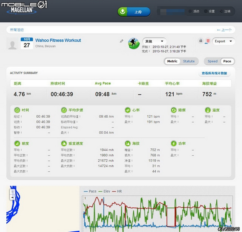Click the 191 bpm max heart rate
The width and height of the screenshot is (242, 232).
[153, 122]
